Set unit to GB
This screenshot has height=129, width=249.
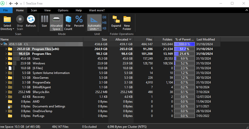point(104,17)
